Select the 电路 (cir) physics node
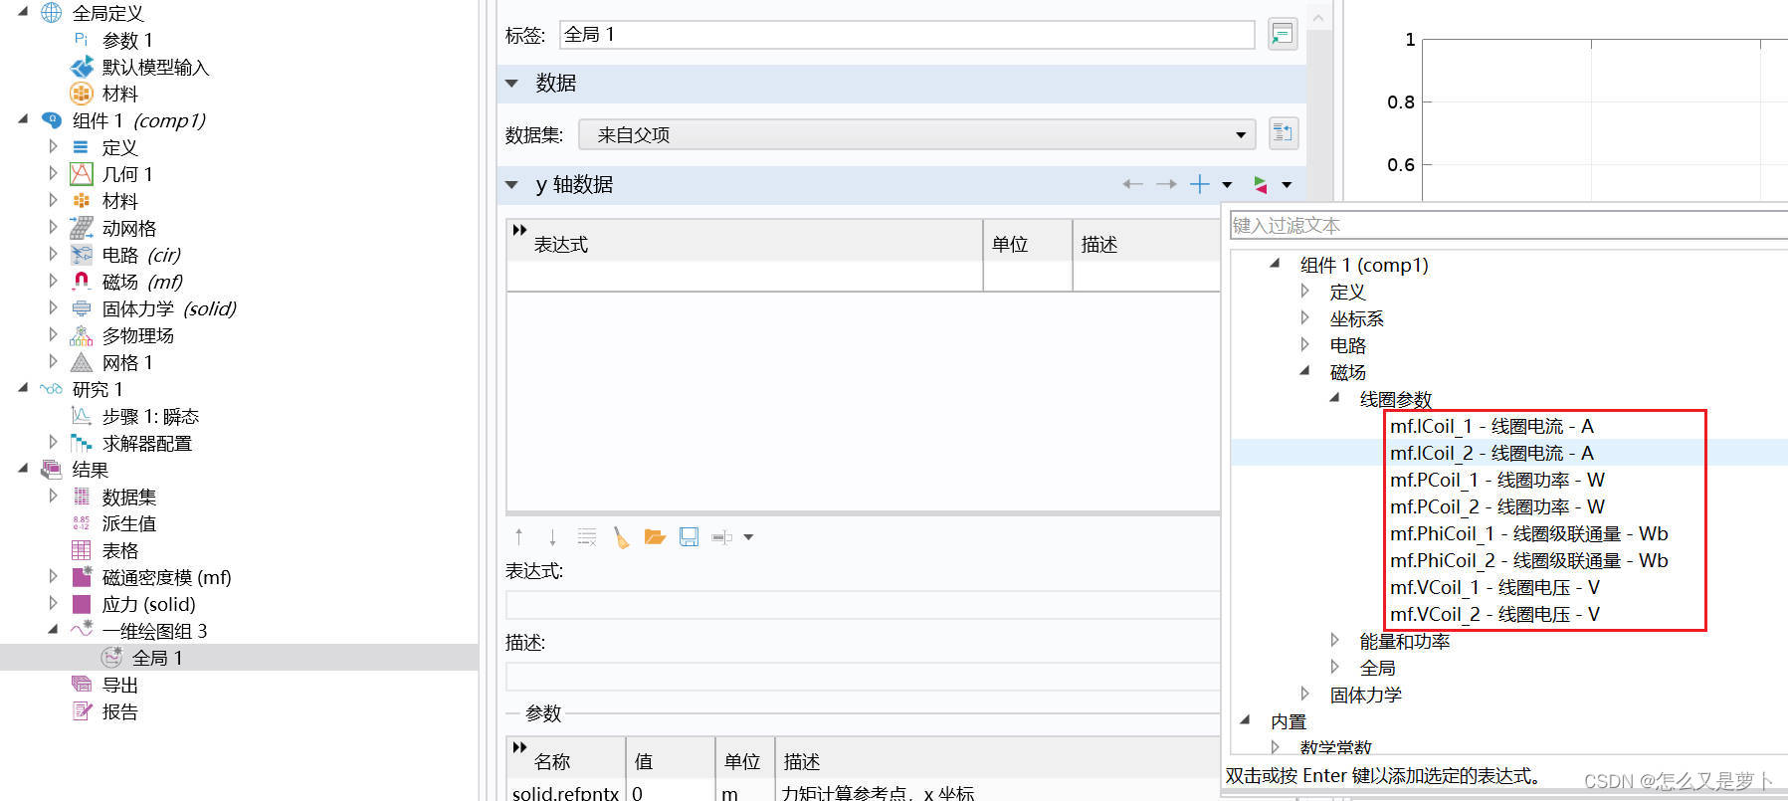 (140, 255)
